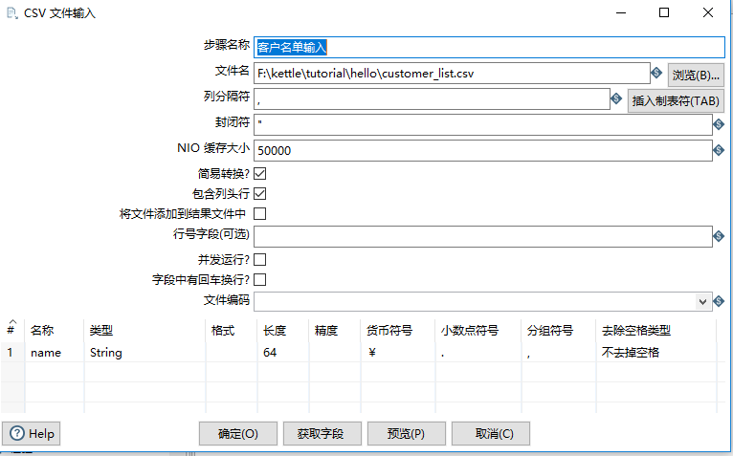Click the 浏览(B)... button
The width and height of the screenshot is (733, 456).
click(x=696, y=75)
